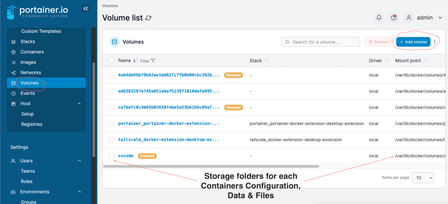This screenshot has width=448, height=204.
Task: Open the Containers page
Action: (32, 52)
